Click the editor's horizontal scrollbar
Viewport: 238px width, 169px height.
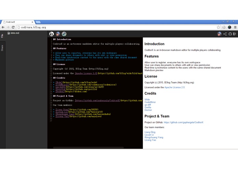point(88,147)
